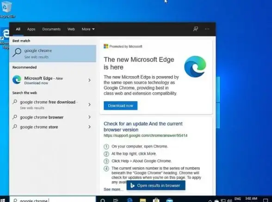This screenshot has height=202, width=272.
Task: Open Task View on the taskbar
Action: point(116,200)
